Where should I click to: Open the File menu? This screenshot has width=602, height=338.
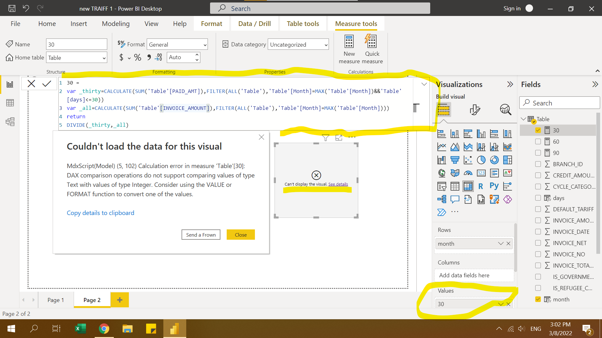[x=15, y=24]
